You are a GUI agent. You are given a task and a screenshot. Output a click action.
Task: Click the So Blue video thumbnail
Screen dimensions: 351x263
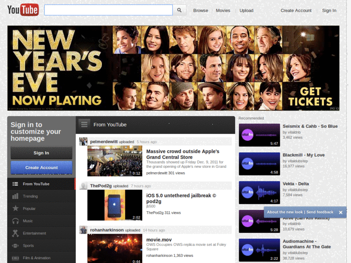pyautogui.click(x=259, y=135)
